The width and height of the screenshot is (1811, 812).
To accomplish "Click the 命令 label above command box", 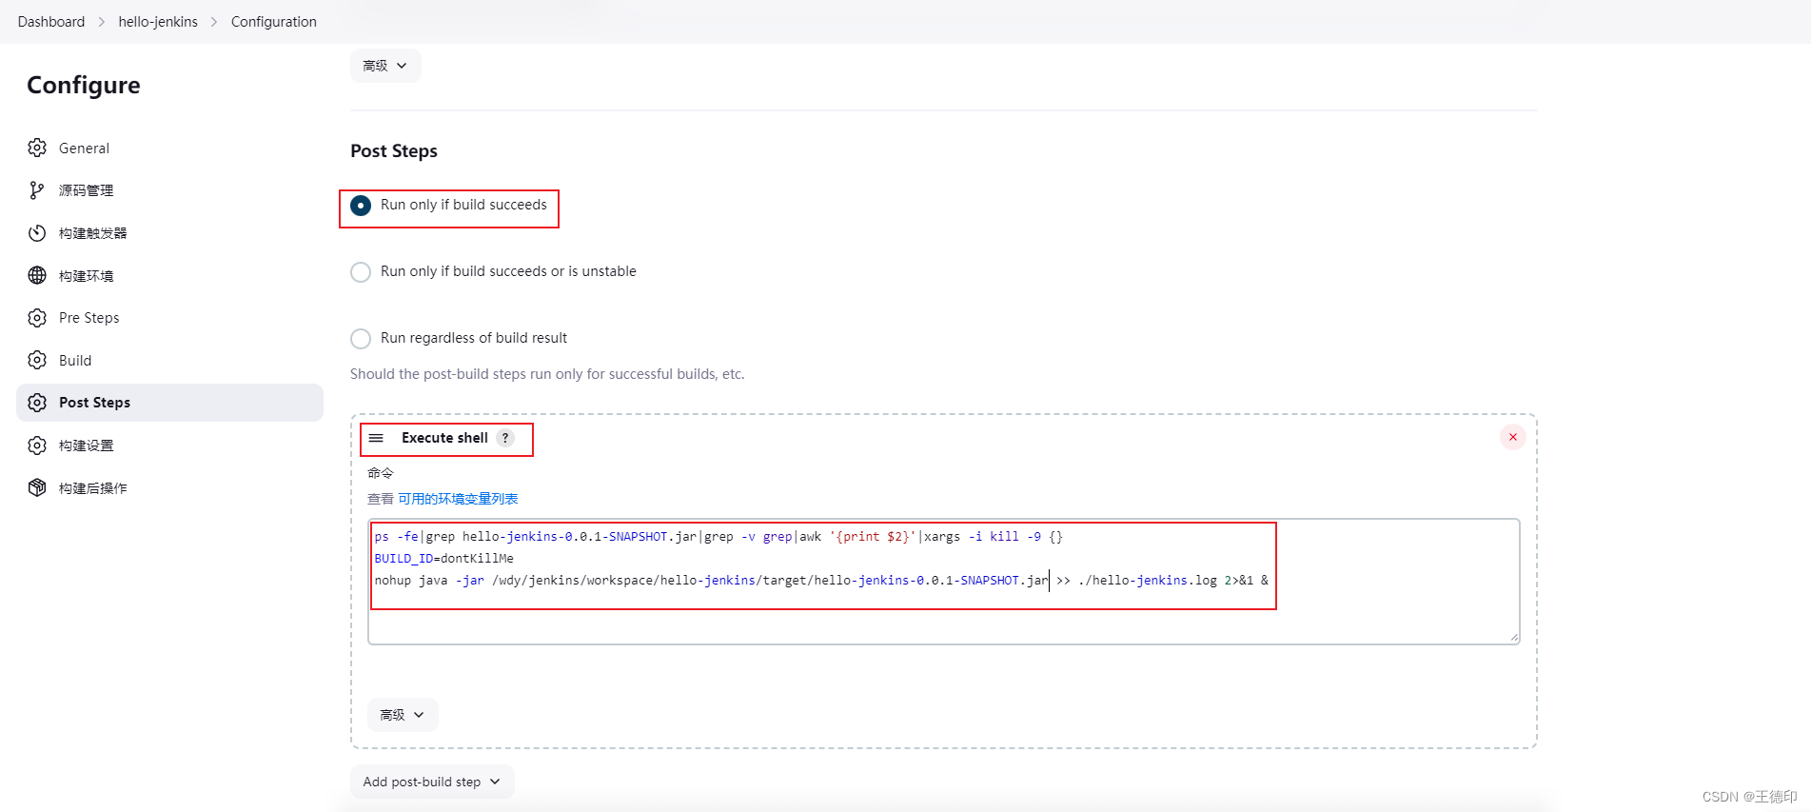I will [x=381, y=473].
